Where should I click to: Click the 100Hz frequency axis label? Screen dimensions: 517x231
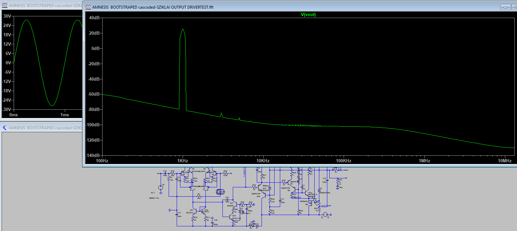click(x=102, y=161)
